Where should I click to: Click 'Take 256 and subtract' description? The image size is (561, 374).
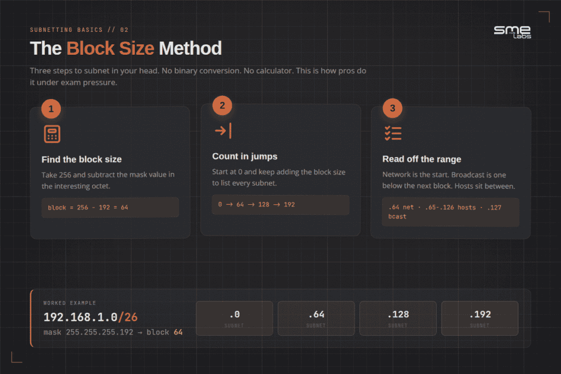108,180
